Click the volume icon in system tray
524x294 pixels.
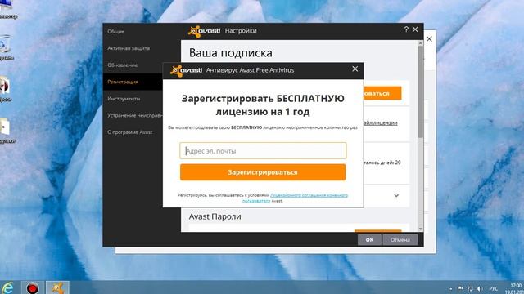click(x=480, y=288)
